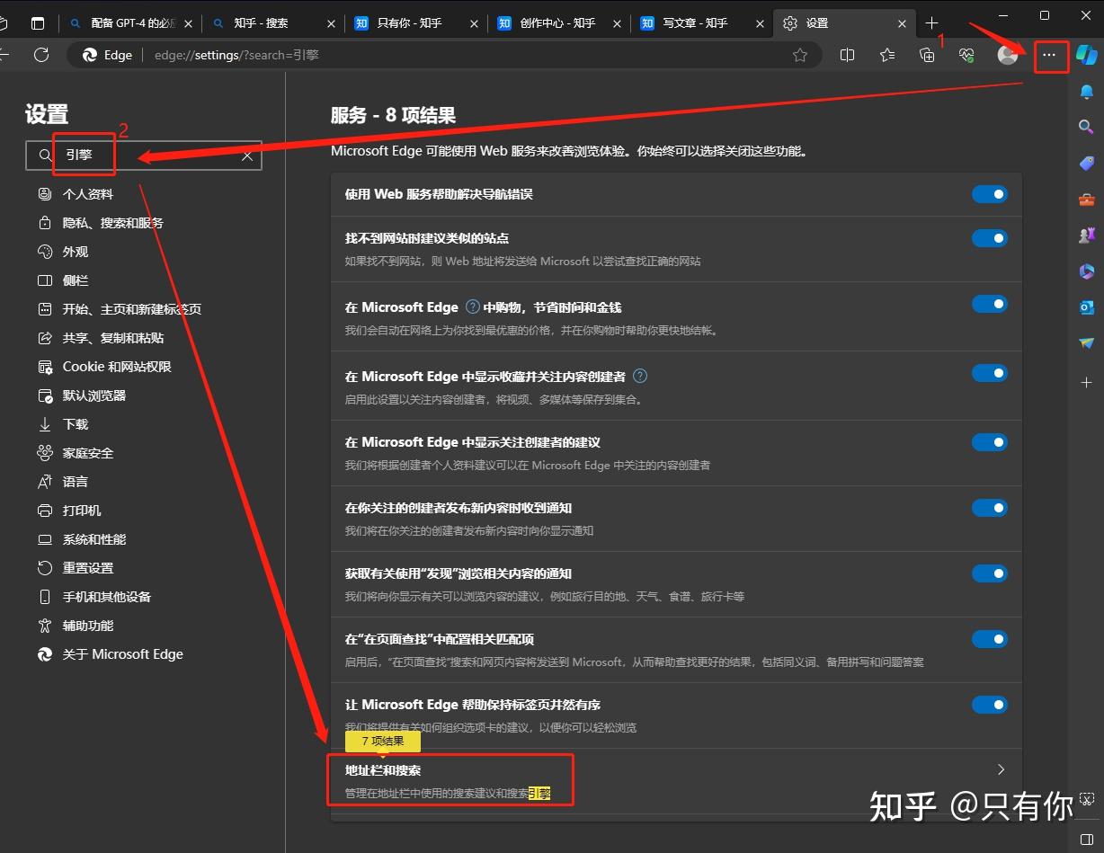Disable 使用 Web 服务帮助解决导航错误
Viewport: 1104px width, 853px height.
(x=990, y=194)
